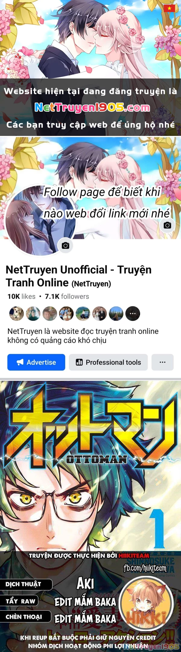Click the fb.com/hiikiteam link

pos(145,568)
